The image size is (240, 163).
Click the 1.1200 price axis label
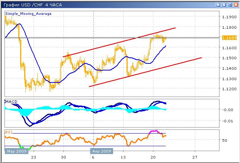coord(228,89)
